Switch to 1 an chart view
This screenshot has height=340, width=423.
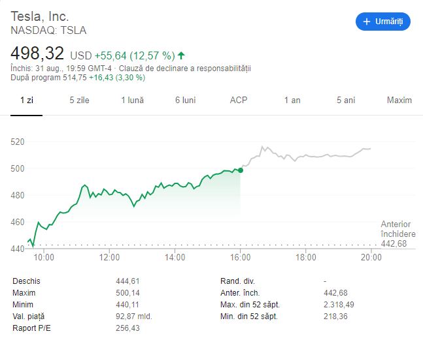coord(292,100)
